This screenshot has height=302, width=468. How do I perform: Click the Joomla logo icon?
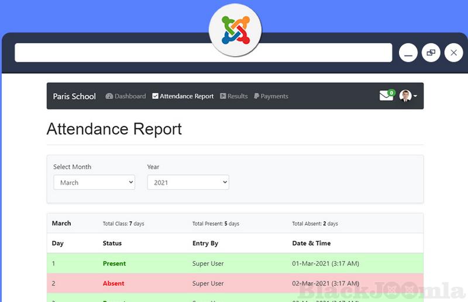235,30
